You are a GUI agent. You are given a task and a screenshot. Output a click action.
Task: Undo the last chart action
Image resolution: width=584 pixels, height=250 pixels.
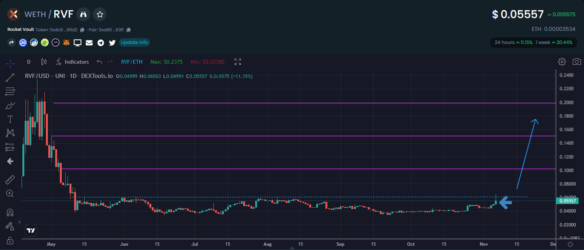(x=99, y=62)
